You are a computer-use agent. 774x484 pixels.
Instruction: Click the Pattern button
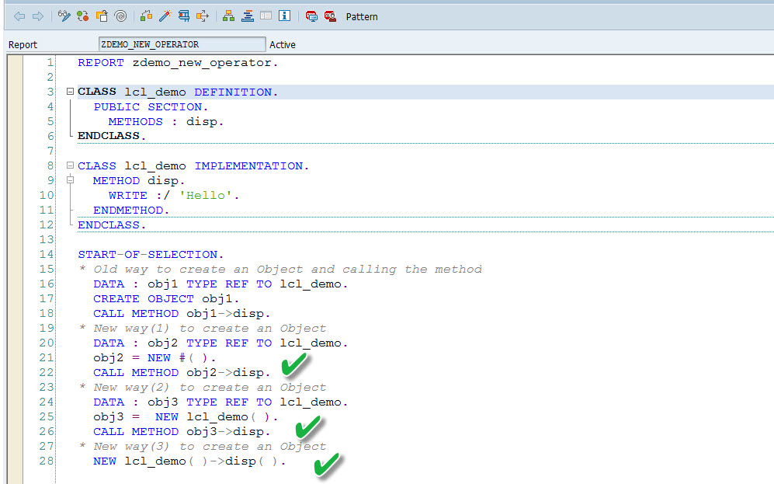click(x=361, y=16)
